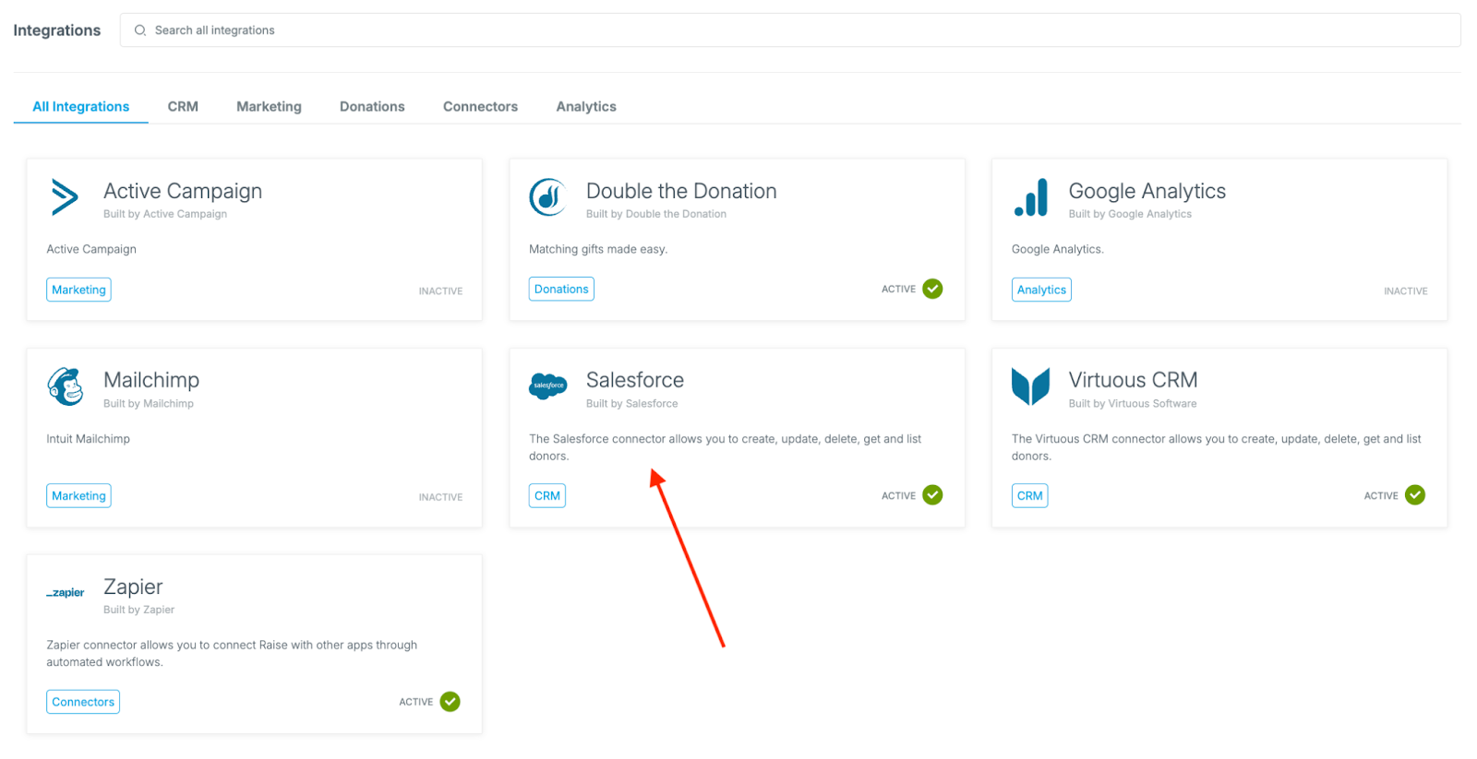Screen dimensions: 1477x759
Task: Click ACTIVE label on Double the Donation card
Action: [898, 290]
